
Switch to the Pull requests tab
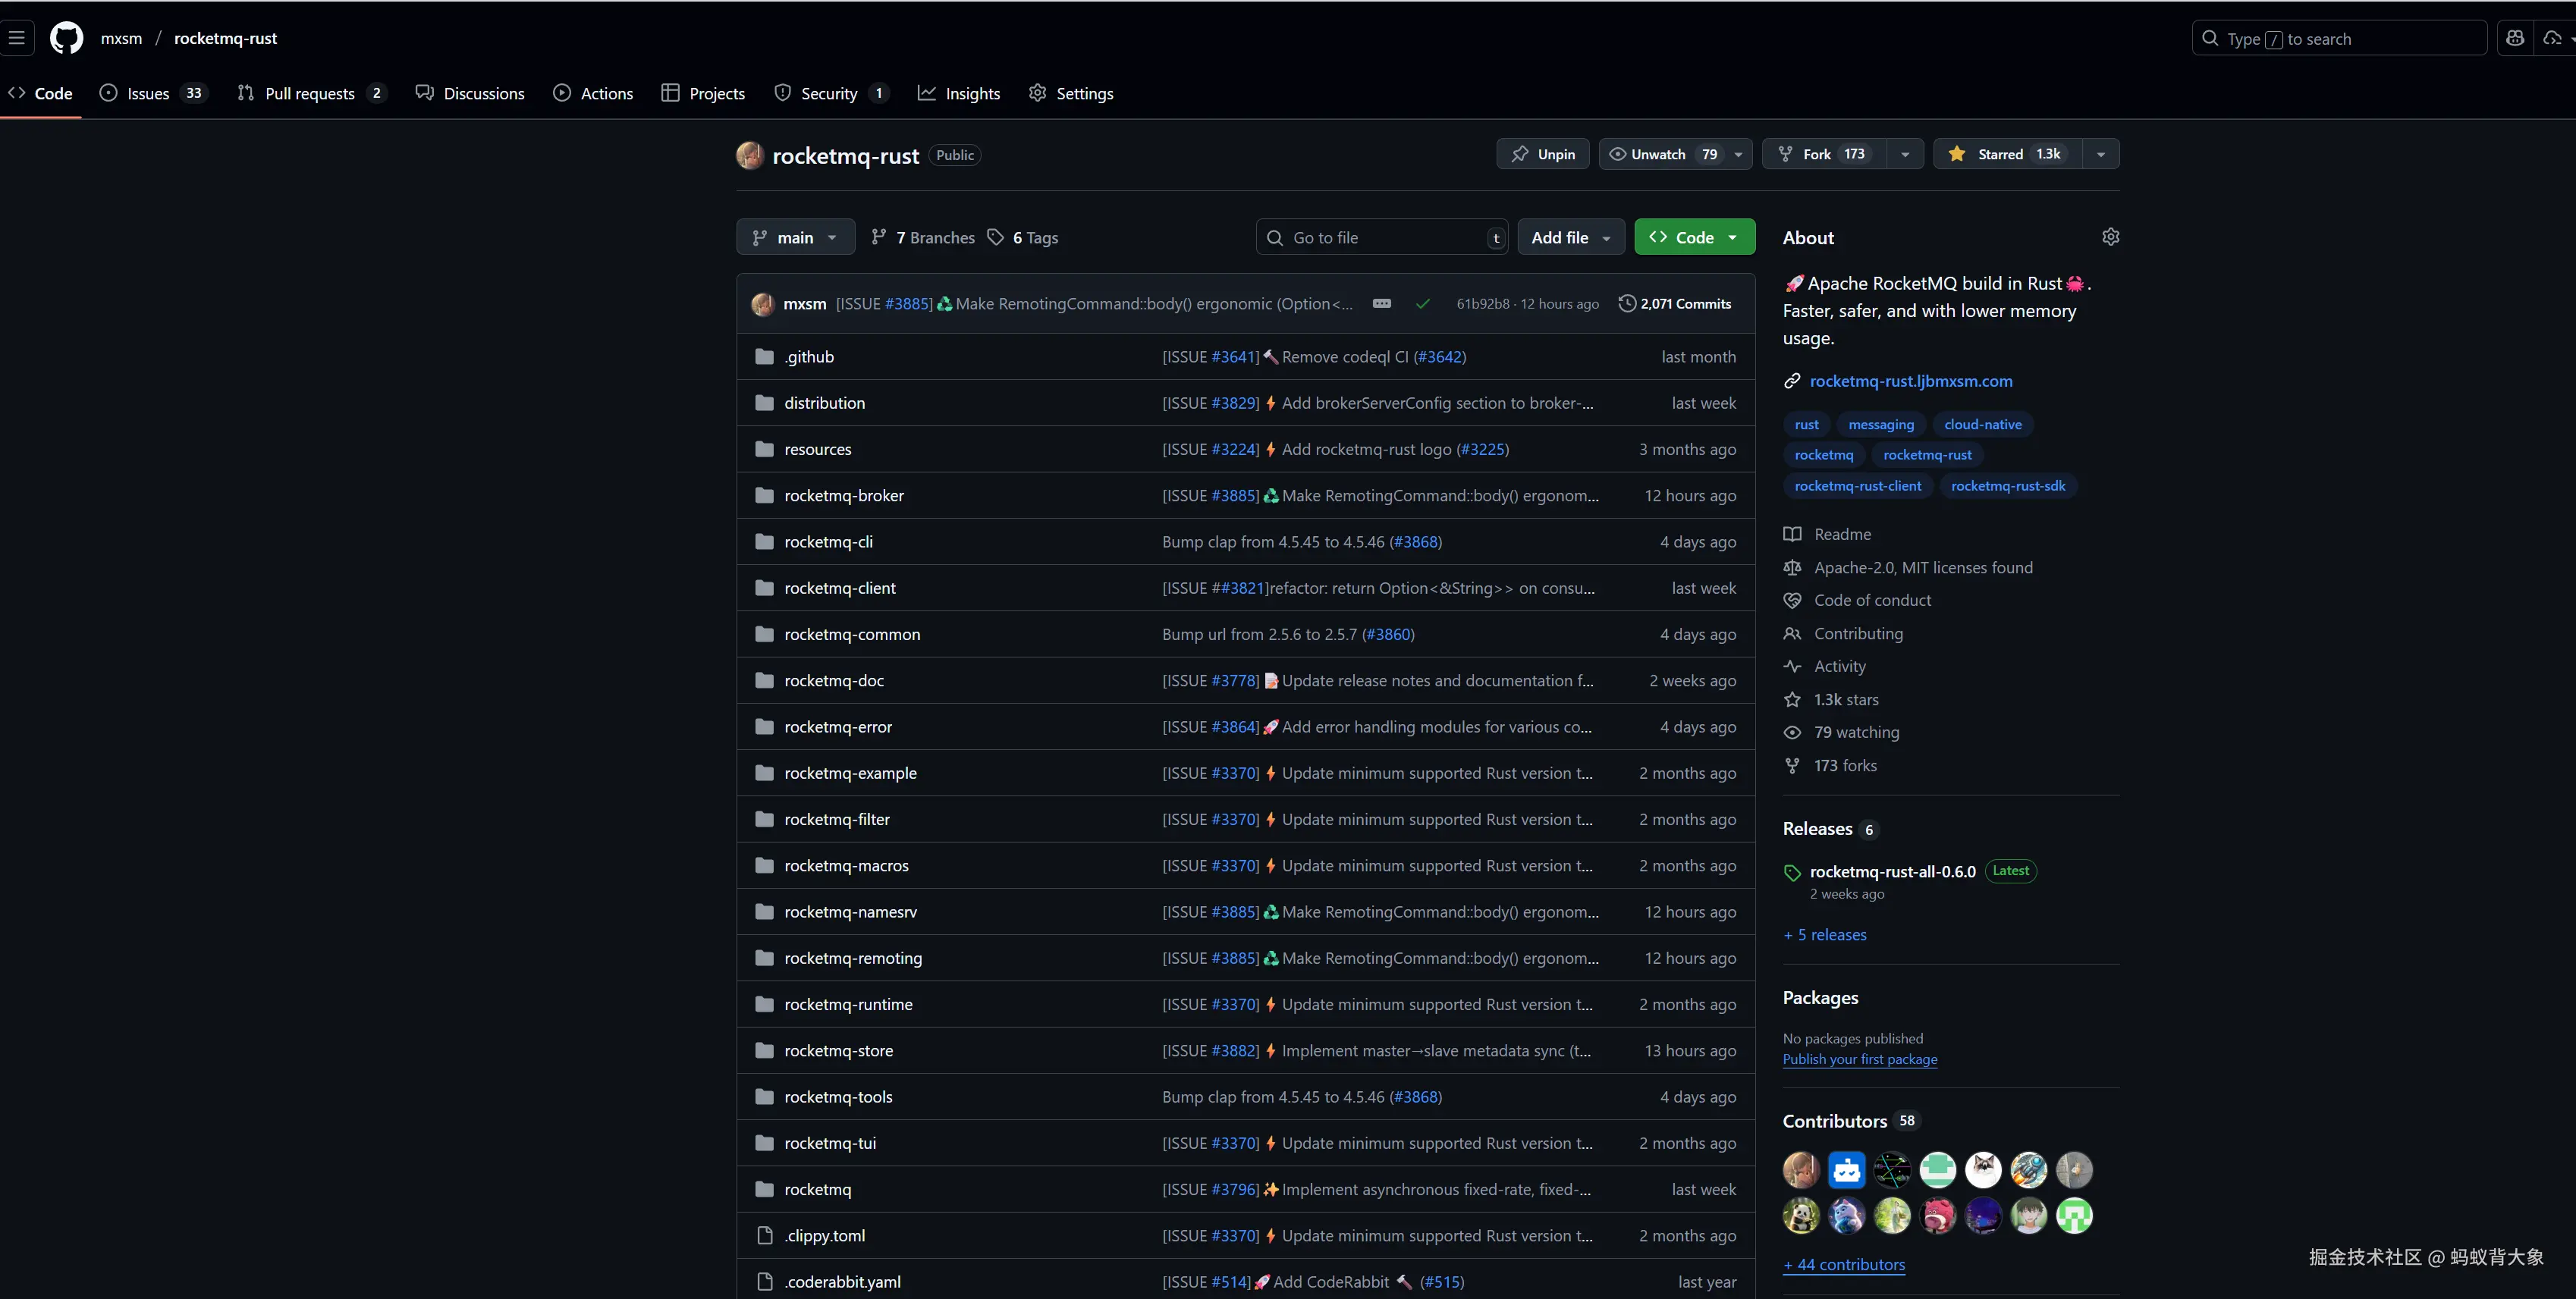311,93
